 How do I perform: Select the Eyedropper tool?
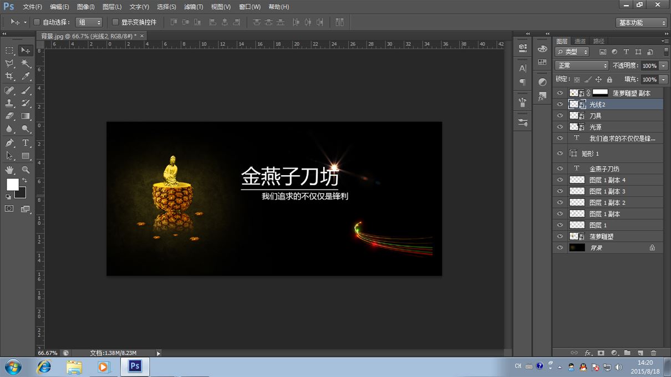click(26, 77)
